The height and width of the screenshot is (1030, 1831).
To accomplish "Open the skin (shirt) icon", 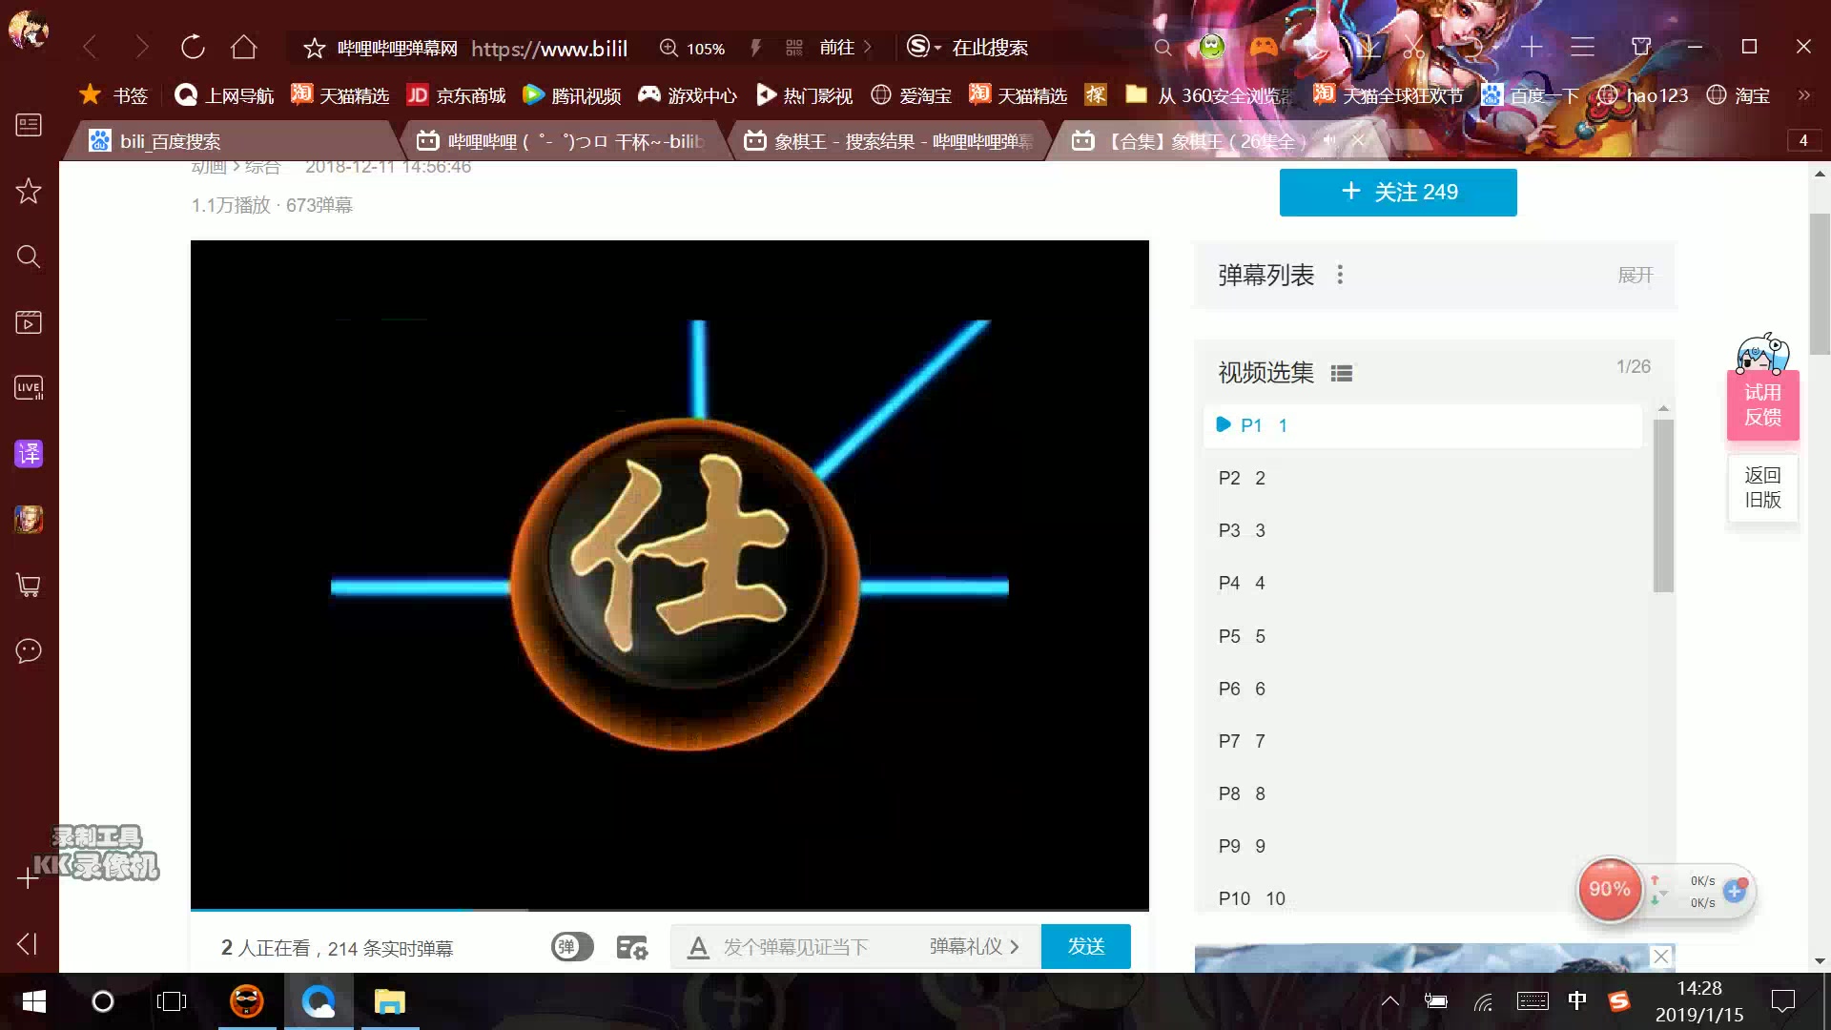I will click(1640, 47).
